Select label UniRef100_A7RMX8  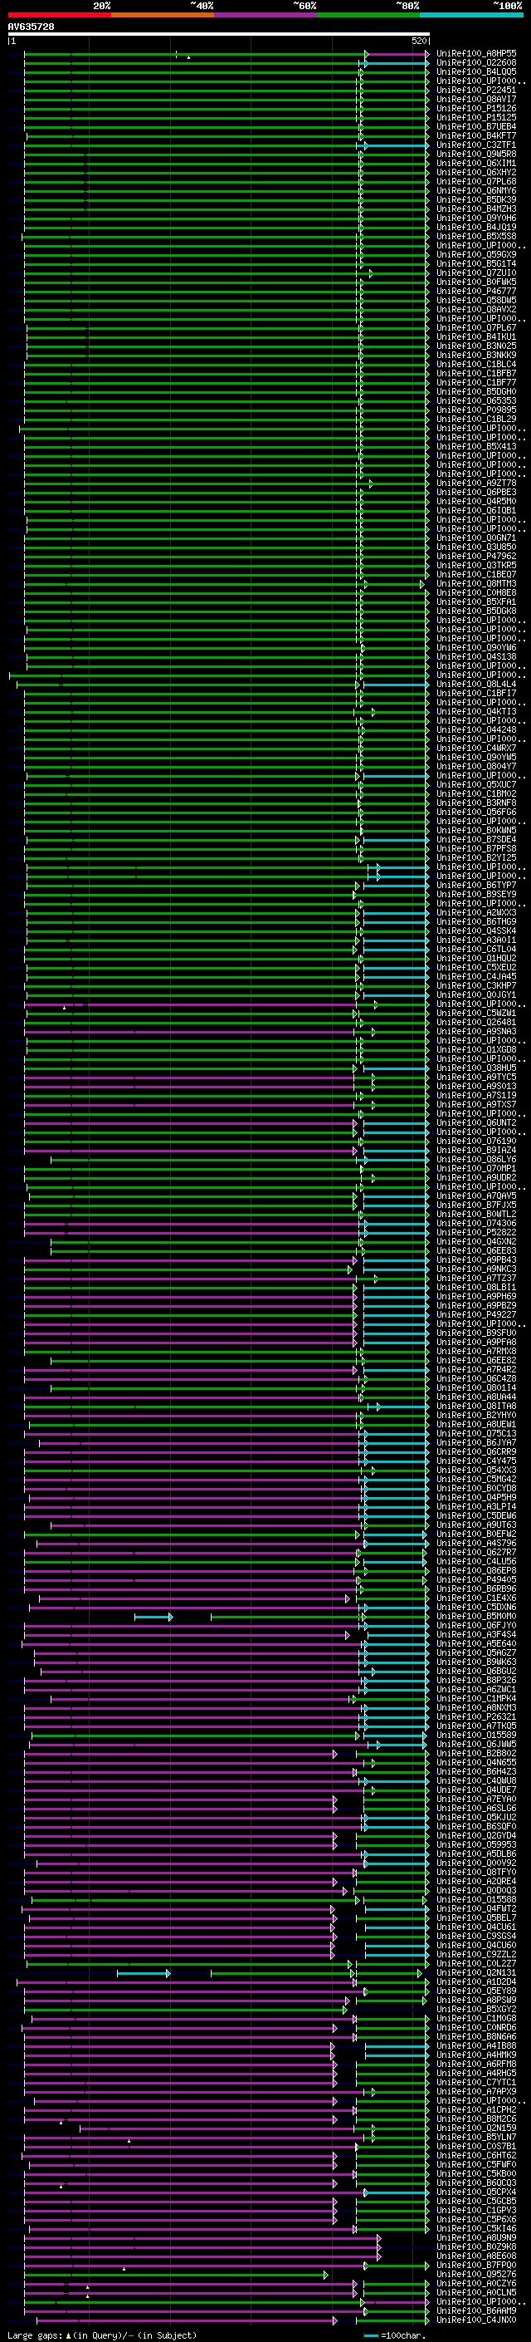pos(476,1351)
